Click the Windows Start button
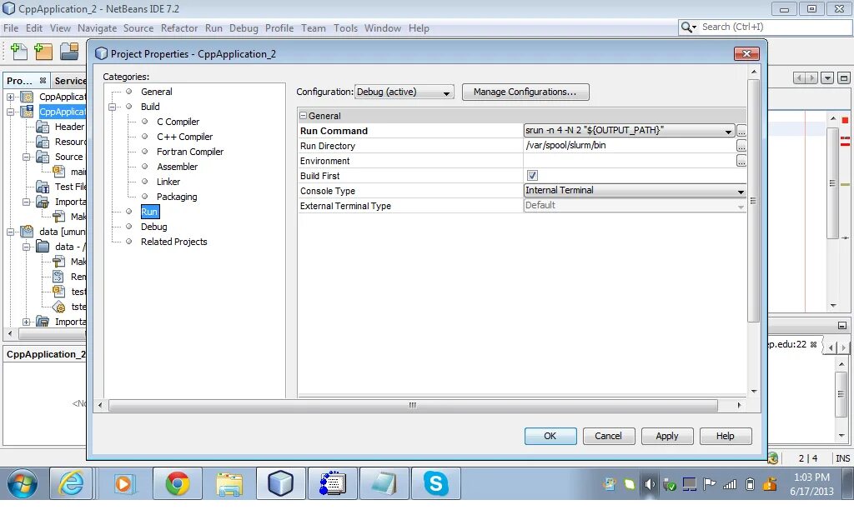This screenshot has height=520, width=854. (x=22, y=483)
